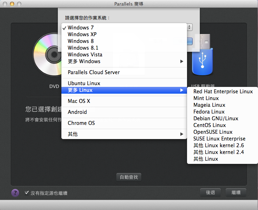The width and height of the screenshot is (258, 210).
Task: Select the last 其他 Linux entry
Action: click(223, 159)
